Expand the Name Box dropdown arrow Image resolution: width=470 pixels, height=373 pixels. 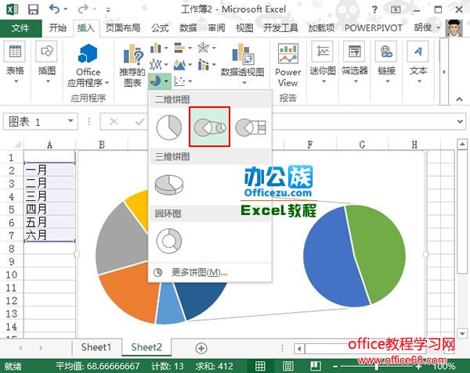point(70,121)
